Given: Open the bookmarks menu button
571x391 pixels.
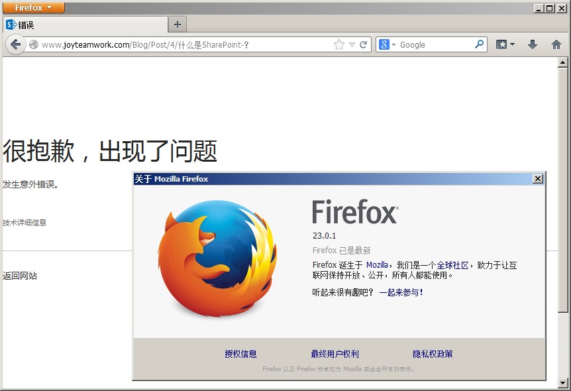Looking at the screenshot, I should pos(505,44).
